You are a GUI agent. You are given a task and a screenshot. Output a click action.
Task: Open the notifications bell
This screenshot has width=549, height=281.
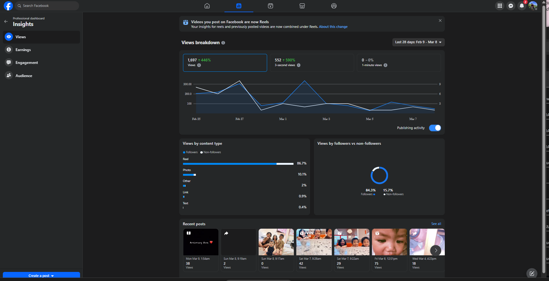[x=521, y=6]
